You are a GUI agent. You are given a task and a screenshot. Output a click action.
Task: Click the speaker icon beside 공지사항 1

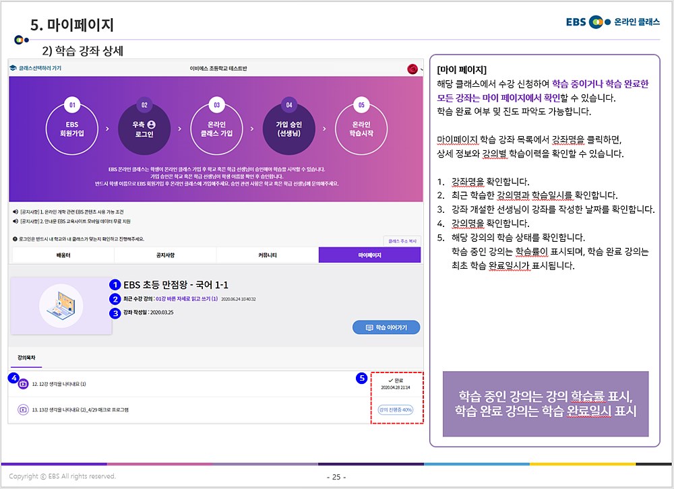[x=15, y=212]
